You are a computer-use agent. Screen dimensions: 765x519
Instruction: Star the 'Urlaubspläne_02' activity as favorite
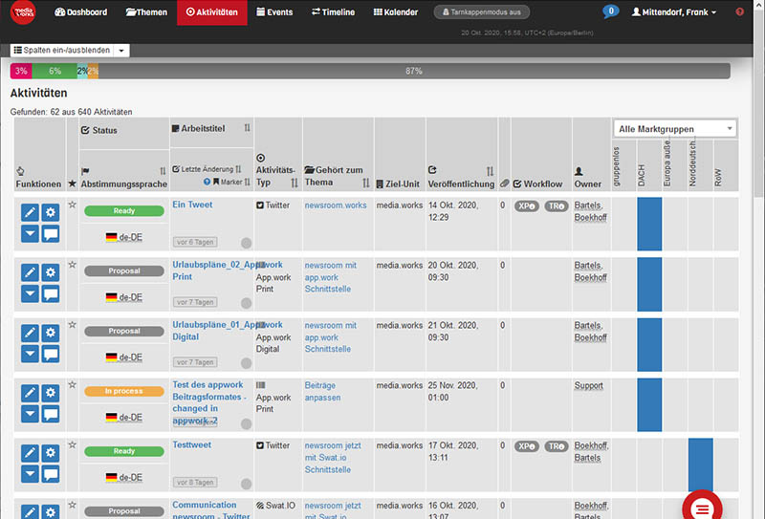pyautogui.click(x=73, y=265)
